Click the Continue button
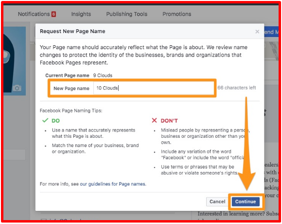 point(246,202)
